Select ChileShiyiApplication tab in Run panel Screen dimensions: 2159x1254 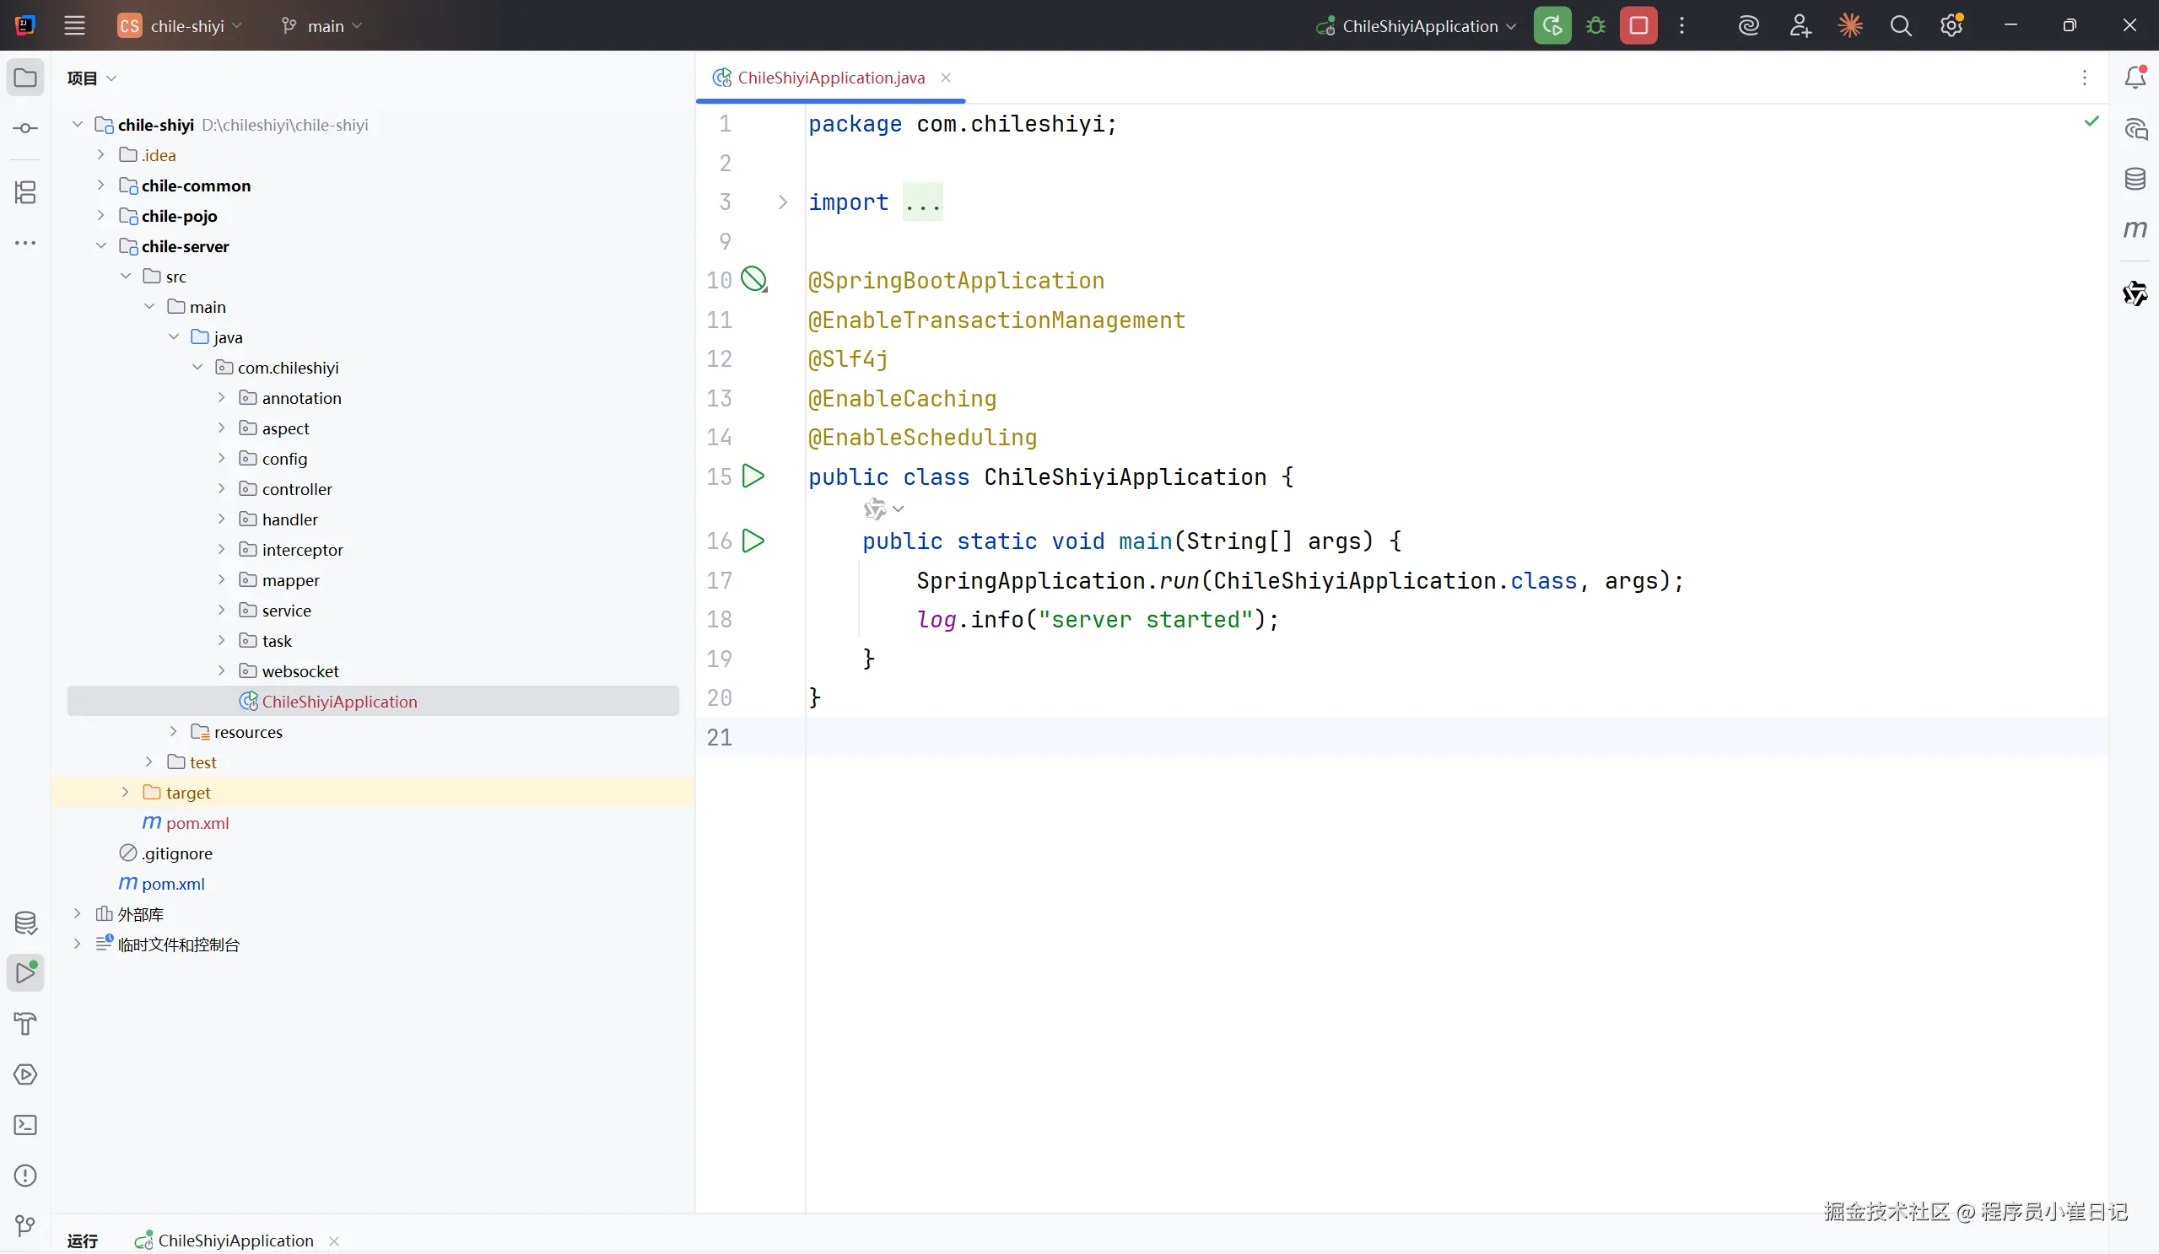coord(235,1241)
